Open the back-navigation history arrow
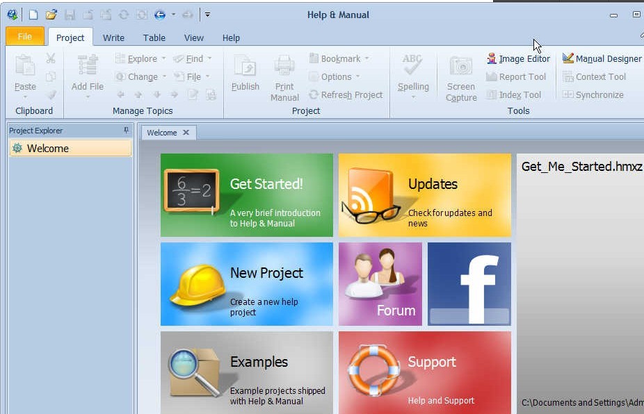Viewport: 644px width, 414px height. 173,15
